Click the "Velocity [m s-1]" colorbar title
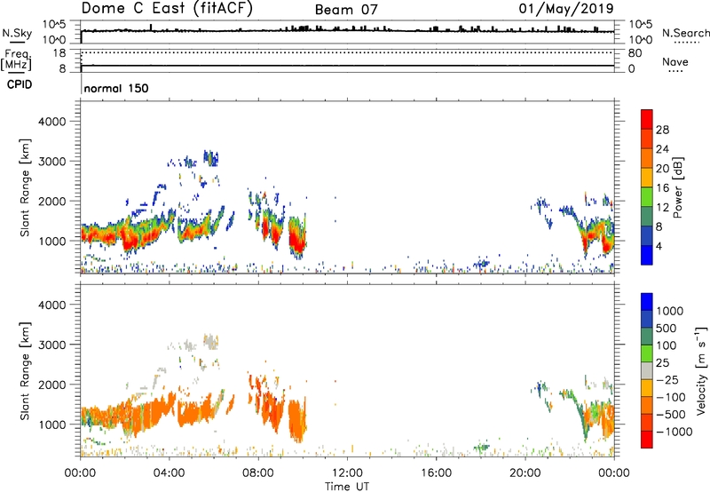The image size is (710, 492). (701, 371)
